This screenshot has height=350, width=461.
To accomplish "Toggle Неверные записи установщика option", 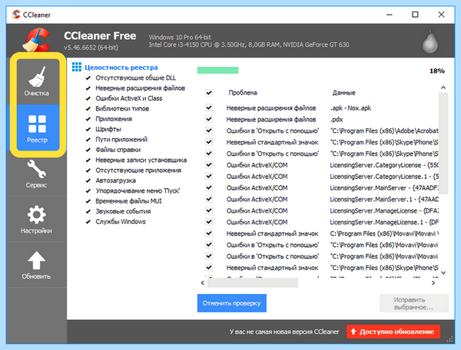I will click(88, 160).
